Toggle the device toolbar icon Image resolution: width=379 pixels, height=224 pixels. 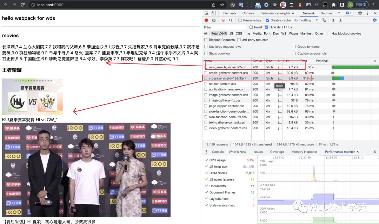pyautogui.click(x=213, y=13)
